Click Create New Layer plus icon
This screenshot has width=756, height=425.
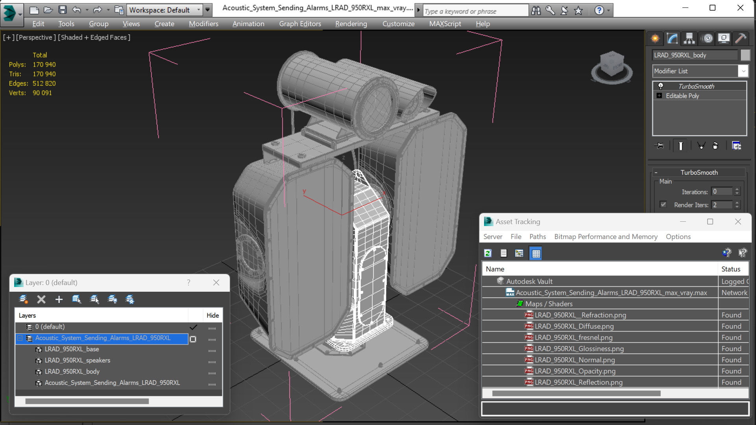pyautogui.click(x=59, y=300)
